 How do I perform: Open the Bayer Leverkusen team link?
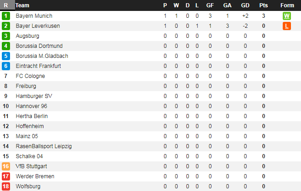tap(38, 26)
